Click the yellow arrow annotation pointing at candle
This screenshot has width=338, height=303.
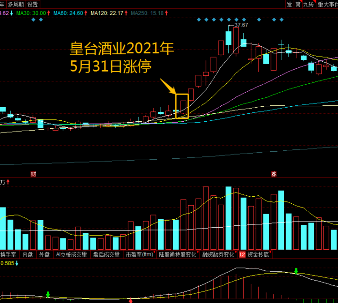[168, 87]
